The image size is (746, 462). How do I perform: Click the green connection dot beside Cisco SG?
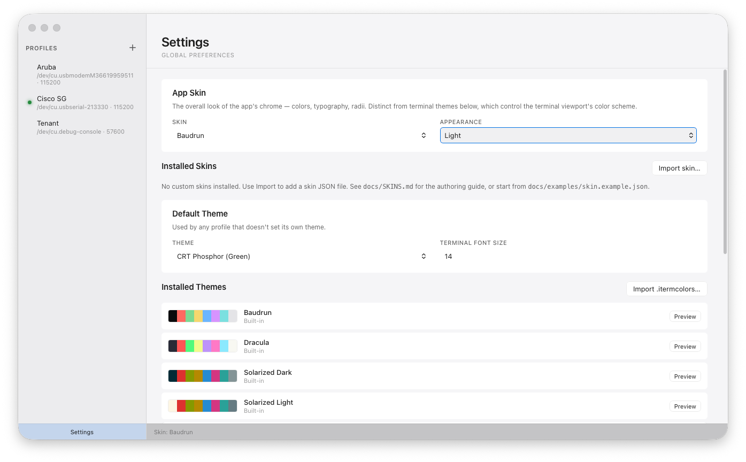click(29, 102)
